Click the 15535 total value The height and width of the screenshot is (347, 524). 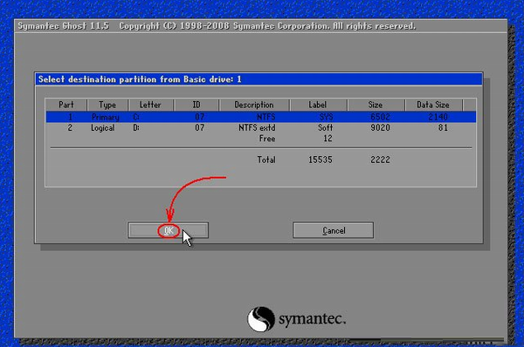pyautogui.click(x=321, y=160)
